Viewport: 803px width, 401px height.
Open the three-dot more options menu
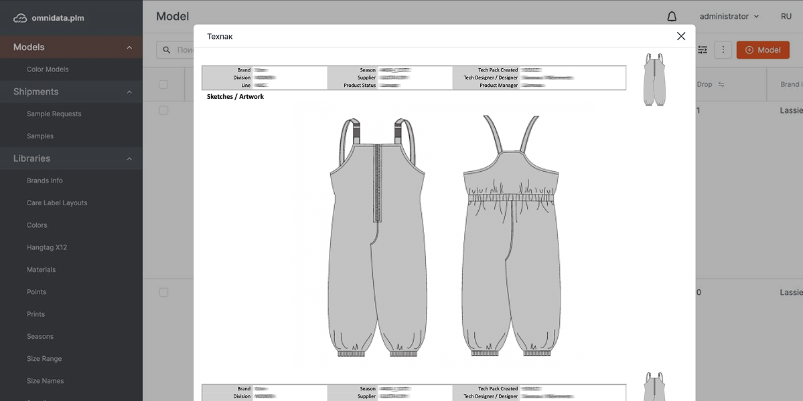(723, 50)
